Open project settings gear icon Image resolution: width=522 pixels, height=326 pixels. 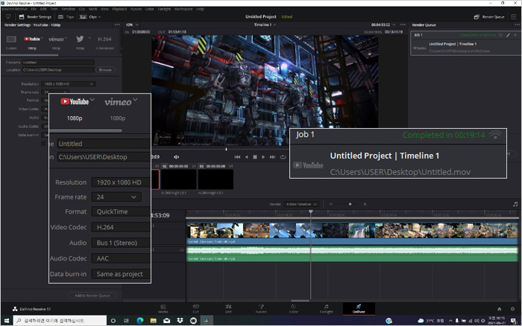[x=513, y=309]
